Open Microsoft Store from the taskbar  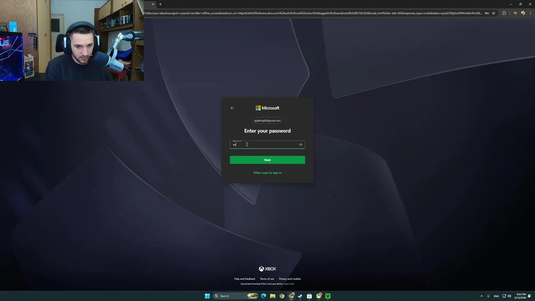pos(309,296)
